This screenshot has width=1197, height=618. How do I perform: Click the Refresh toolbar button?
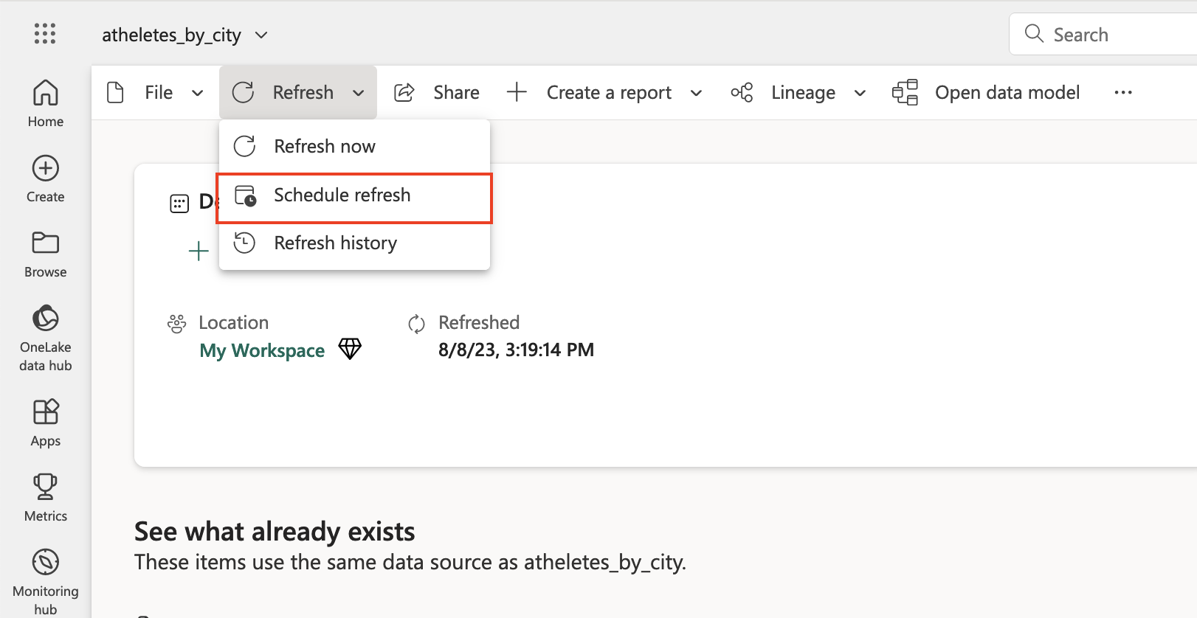298,93
